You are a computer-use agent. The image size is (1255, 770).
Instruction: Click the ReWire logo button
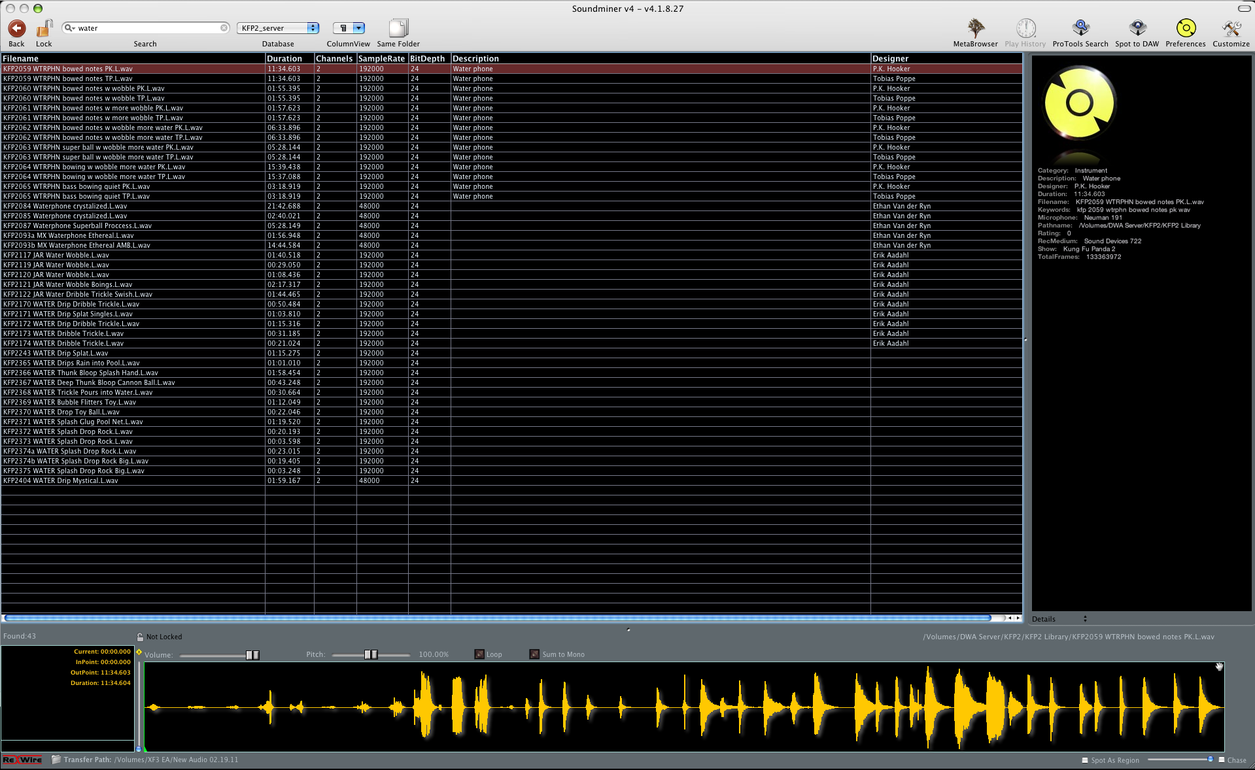pos(22,760)
